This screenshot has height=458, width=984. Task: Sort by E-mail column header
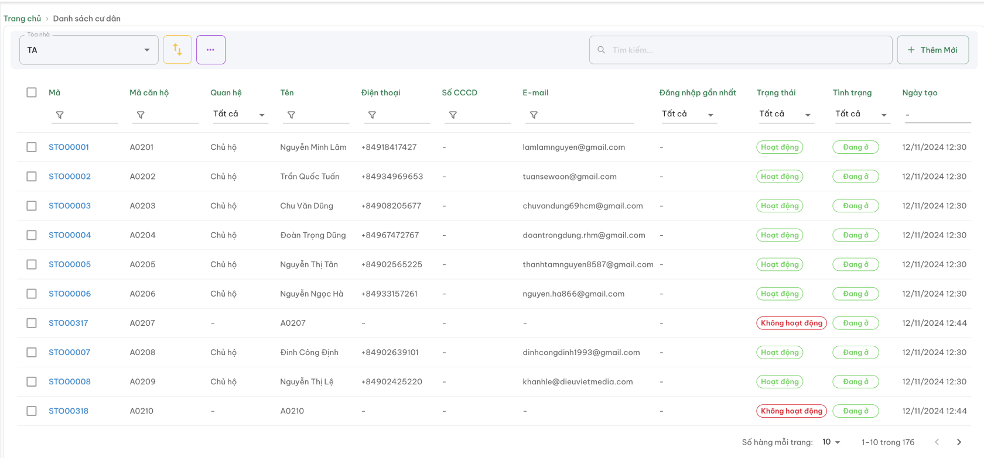(x=535, y=92)
